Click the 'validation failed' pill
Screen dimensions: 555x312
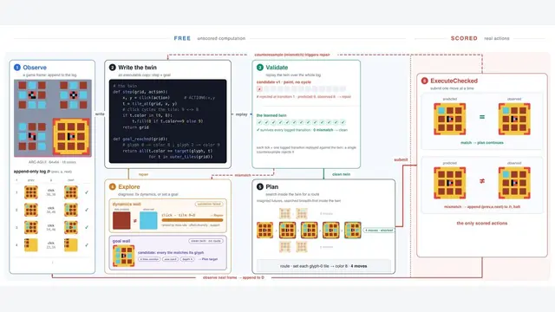[x=209, y=205]
